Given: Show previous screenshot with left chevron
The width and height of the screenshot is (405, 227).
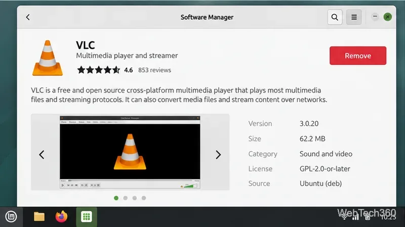Looking at the screenshot, I should pyautogui.click(x=42, y=155).
